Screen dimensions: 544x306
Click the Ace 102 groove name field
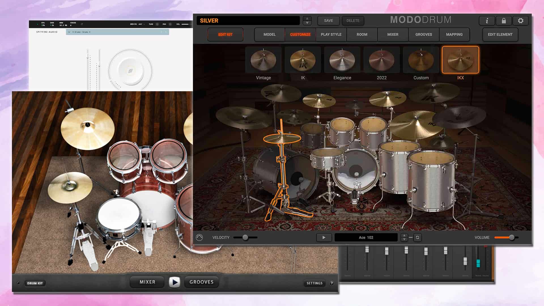pyautogui.click(x=366, y=237)
